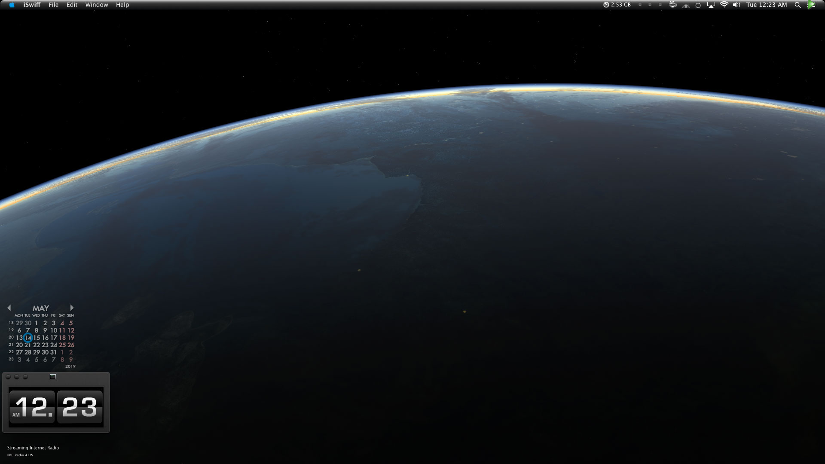Click the hour flap showing 12
The height and width of the screenshot is (464, 825).
pos(32,407)
